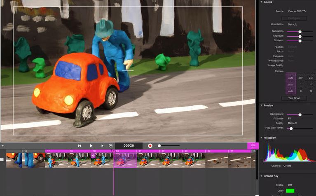The height and width of the screenshot is (196, 316).
Task: Click the Test Shot button
Action: point(294,98)
